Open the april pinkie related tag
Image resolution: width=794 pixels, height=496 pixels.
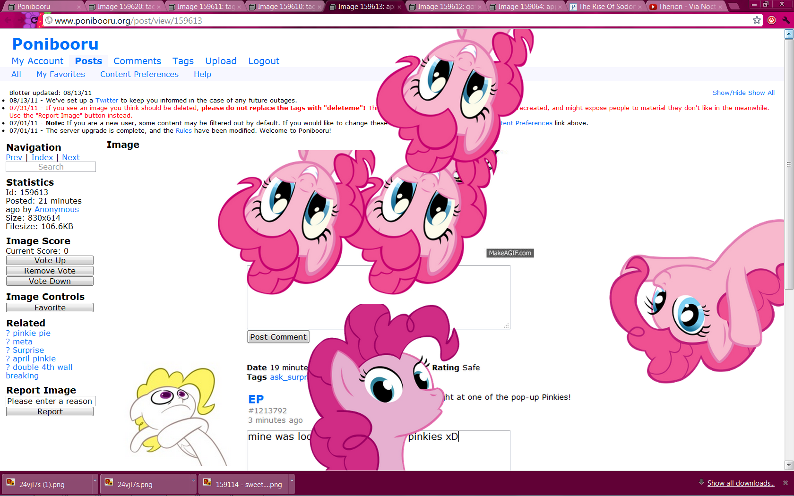(x=34, y=359)
